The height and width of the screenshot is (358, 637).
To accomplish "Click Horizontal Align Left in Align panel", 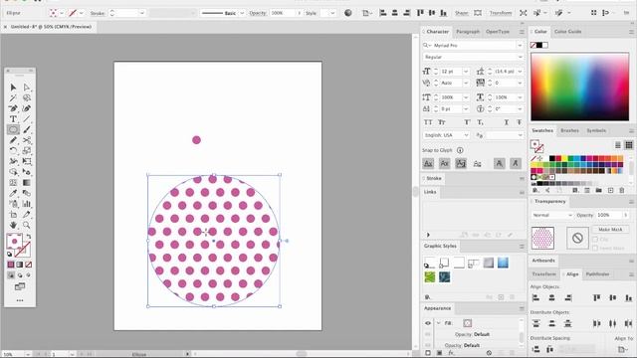I will (535, 298).
